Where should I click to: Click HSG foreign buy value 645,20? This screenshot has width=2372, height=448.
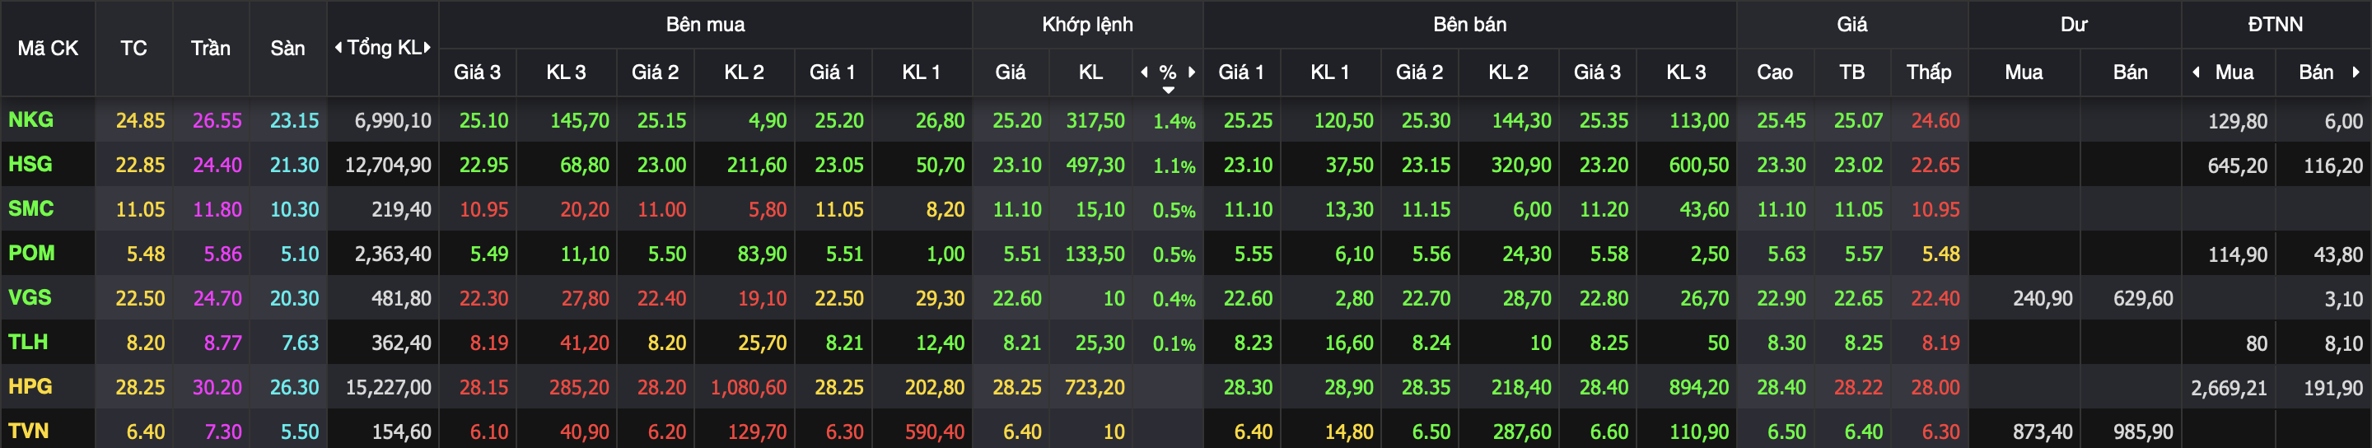[2238, 166]
